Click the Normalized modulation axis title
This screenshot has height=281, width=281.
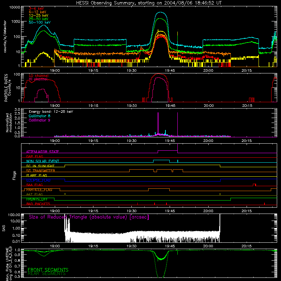coord(9,123)
